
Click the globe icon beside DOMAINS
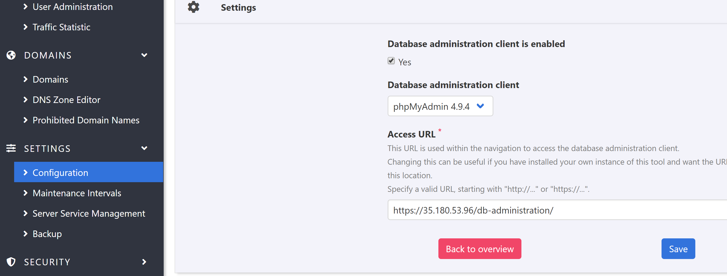coord(11,55)
